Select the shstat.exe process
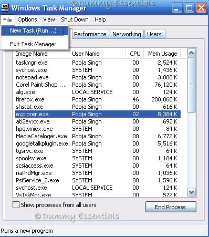209x237 pixels. tap(98, 107)
